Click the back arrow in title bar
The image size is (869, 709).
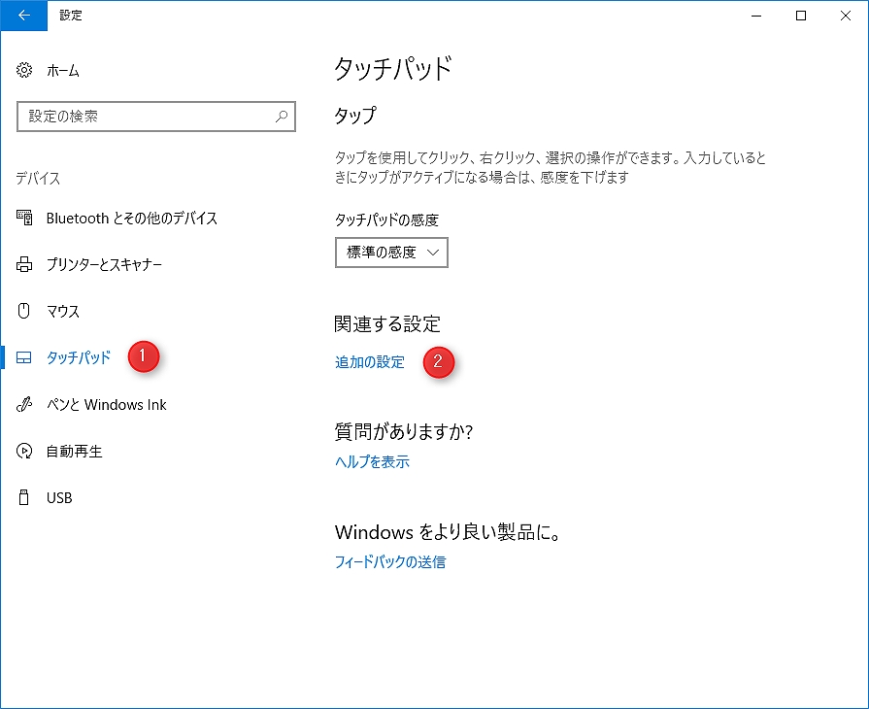[x=23, y=16]
